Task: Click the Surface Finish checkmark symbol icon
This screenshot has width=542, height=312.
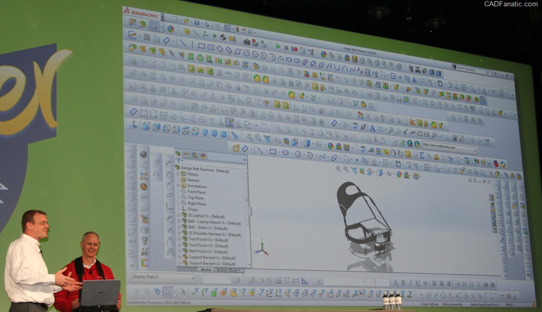Action: 405,132
